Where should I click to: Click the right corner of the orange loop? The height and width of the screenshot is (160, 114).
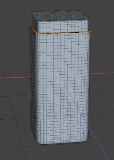point(90,29)
